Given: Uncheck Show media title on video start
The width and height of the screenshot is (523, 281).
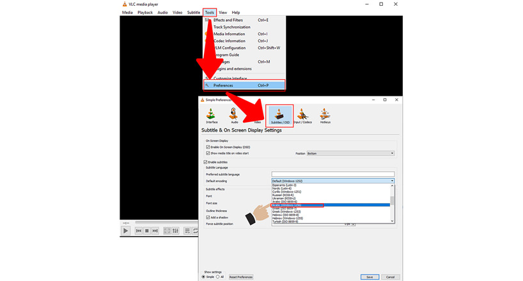Looking at the screenshot, I should pyautogui.click(x=208, y=153).
